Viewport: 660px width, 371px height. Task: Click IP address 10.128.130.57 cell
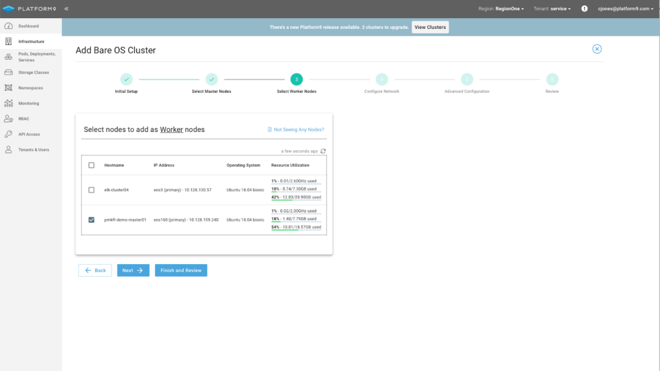tap(182, 190)
